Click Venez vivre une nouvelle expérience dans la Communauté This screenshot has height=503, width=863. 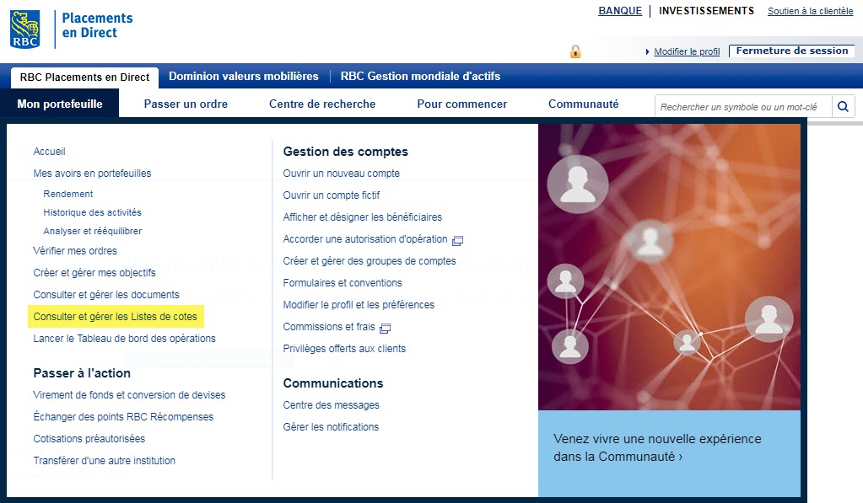click(657, 448)
